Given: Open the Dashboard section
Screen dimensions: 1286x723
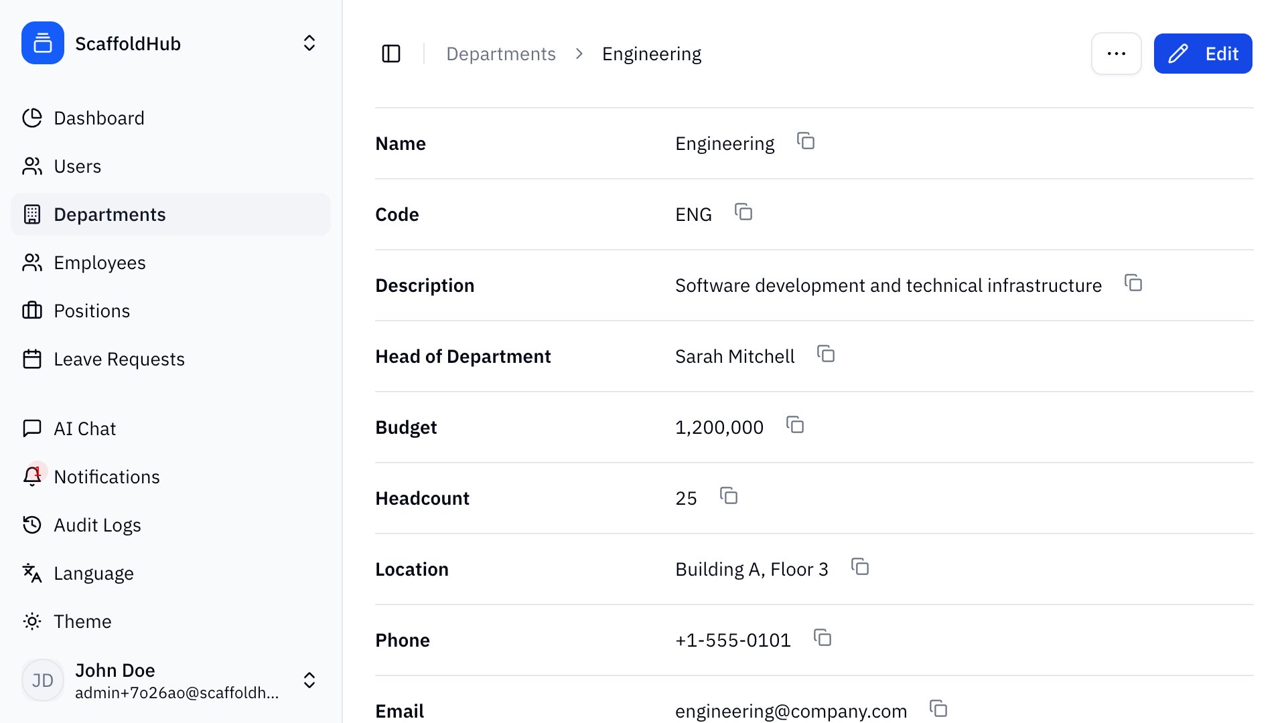Looking at the screenshot, I should (x=99, y=118).
